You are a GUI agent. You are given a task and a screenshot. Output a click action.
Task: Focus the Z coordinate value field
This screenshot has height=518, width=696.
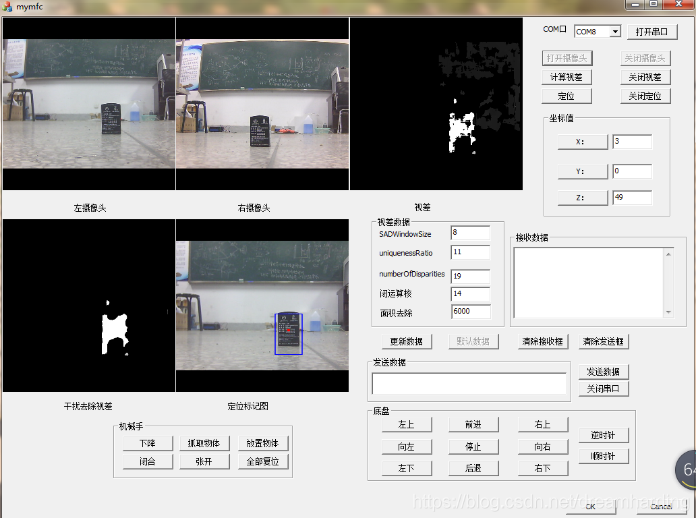(632, 198)
